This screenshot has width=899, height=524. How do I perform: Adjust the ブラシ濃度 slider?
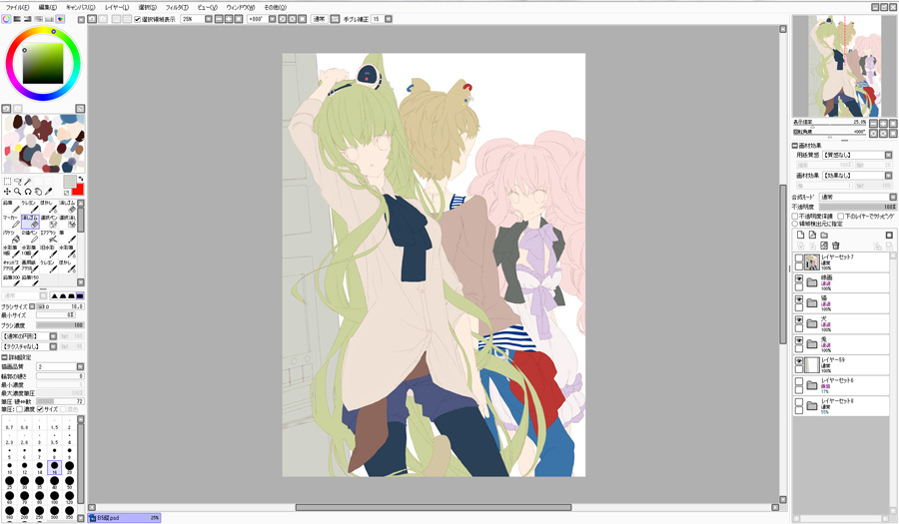tap(60, 324)
